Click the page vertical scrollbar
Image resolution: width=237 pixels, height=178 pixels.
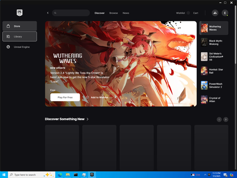(236, 35)
